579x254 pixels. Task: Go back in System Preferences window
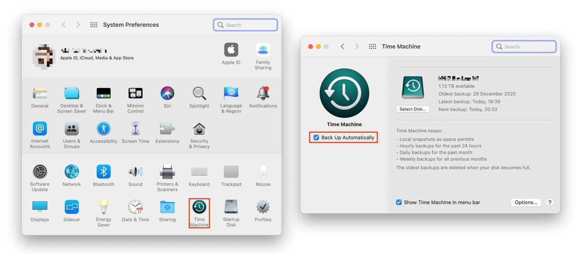[64, 25]
